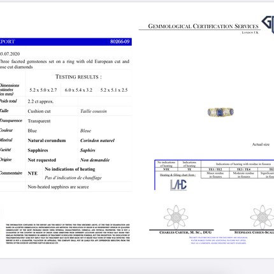
Task: Click the Couleur row label
Action: coord(6,131)
